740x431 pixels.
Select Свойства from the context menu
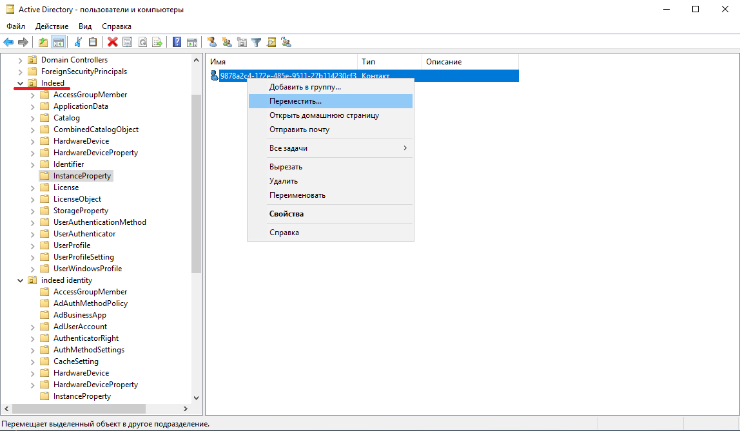pos(286,214)
